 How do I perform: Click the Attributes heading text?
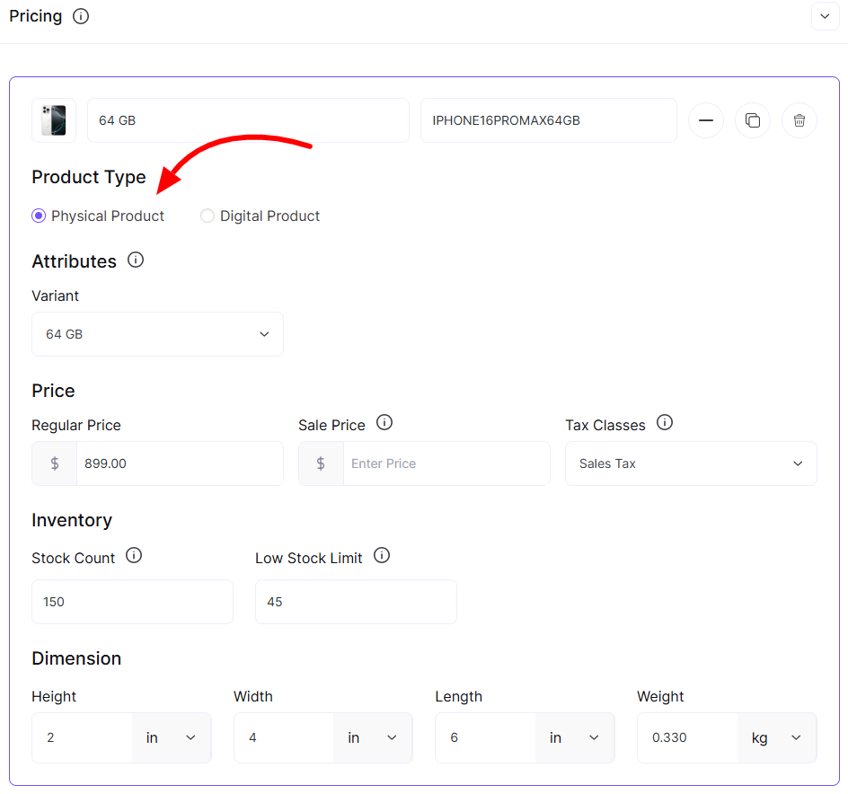click(74, 261)
